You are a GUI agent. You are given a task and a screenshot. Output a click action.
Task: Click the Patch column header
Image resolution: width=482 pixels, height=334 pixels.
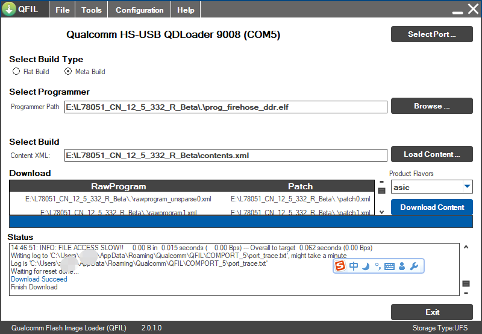point(300,186)
